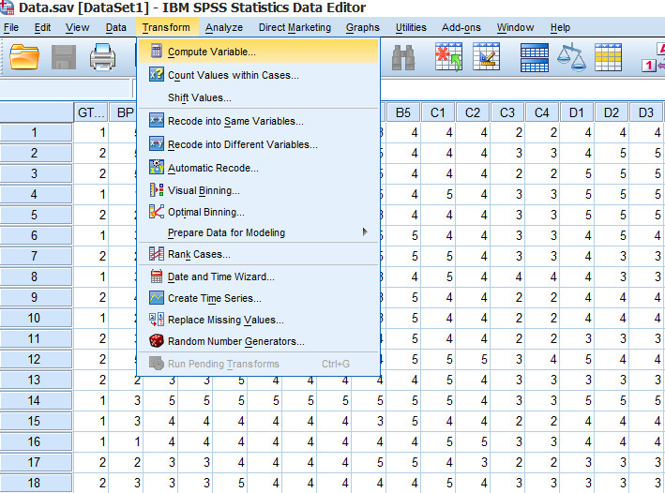Open the Analyze menu

point(224,27)
